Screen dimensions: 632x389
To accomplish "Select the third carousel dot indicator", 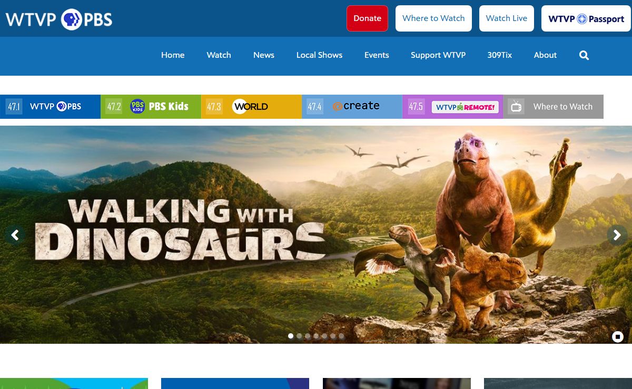I will point(308,336).
